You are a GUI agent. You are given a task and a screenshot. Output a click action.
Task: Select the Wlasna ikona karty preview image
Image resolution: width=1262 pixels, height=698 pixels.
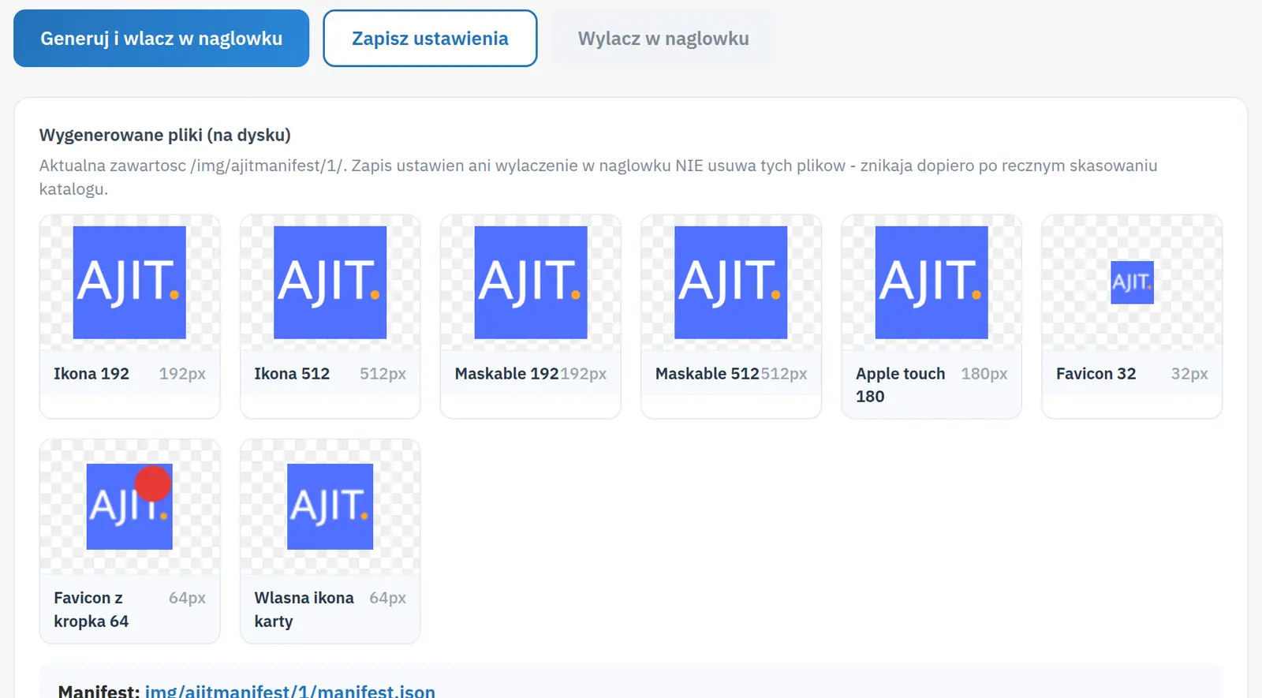(330, 506)
